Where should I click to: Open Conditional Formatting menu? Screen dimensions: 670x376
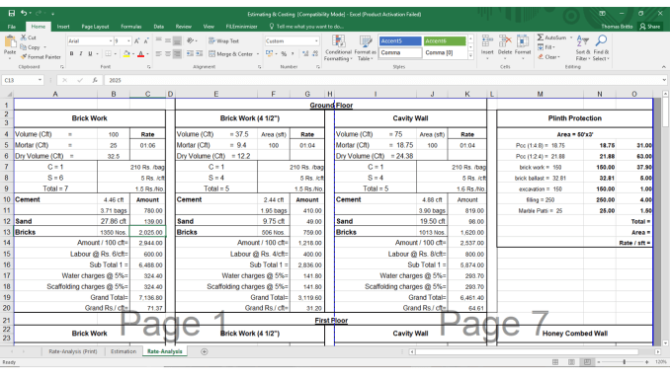click(x=338, y=47)
